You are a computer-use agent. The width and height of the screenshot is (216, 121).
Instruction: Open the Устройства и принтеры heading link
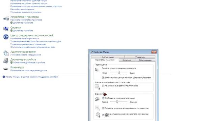pyautogui.click(x=25, y=17)
